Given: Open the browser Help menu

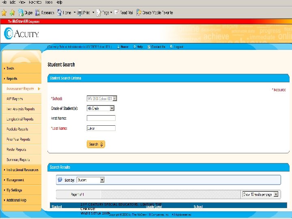Looking at the screenshot, I should point(59,2).
